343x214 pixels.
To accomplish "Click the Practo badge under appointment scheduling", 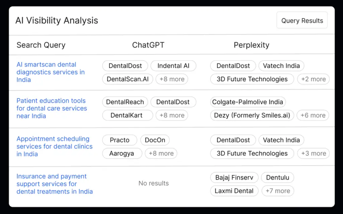I will 119,140.
